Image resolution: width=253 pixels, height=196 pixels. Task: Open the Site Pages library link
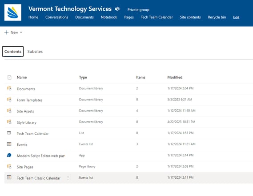[25, 167]
